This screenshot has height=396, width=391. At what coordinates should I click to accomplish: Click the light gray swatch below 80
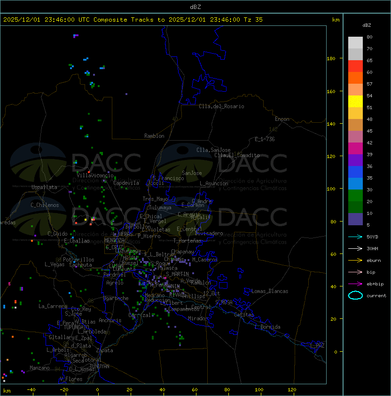[355, 43]
